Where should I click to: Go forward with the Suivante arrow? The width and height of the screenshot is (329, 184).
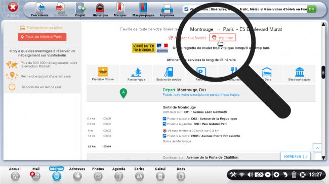click(x=61, y=10)
